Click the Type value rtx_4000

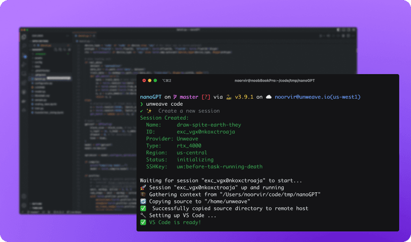tap(189, 146)
